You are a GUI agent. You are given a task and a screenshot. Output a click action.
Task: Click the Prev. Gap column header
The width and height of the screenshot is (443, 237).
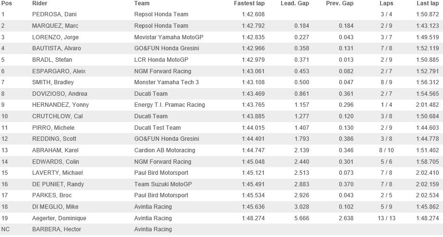click(340, 3)
